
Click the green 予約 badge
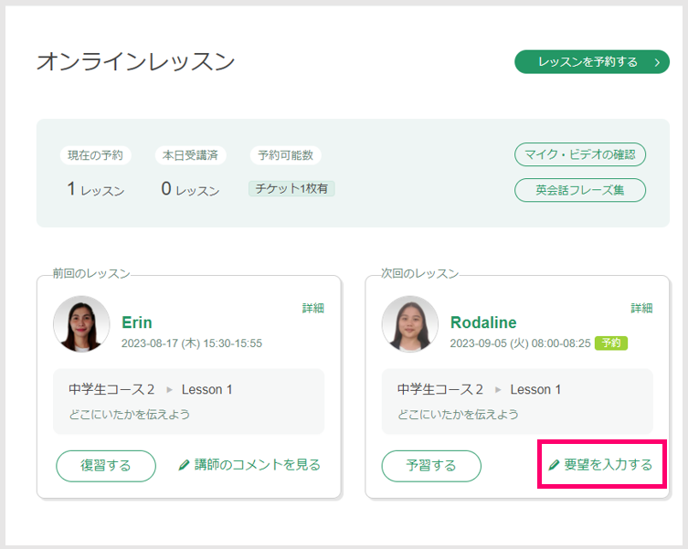click(610, 343)
